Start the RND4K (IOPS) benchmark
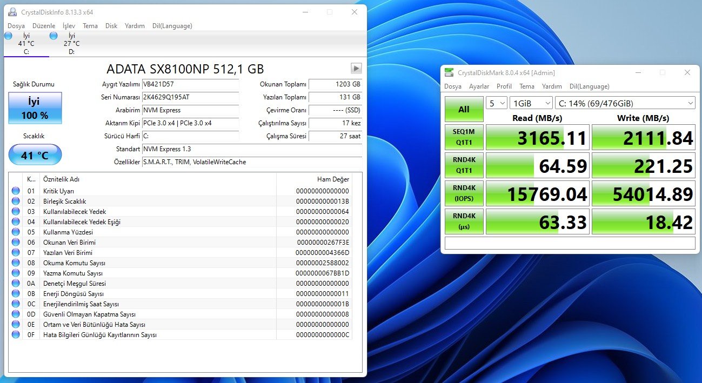Viewport: 702px width, 383px height. tap(464, 194)
